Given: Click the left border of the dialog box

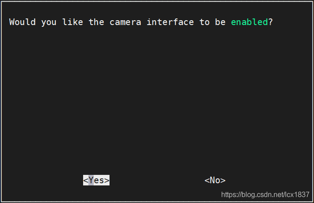Looking at the screenshot, I should [1, 101].
